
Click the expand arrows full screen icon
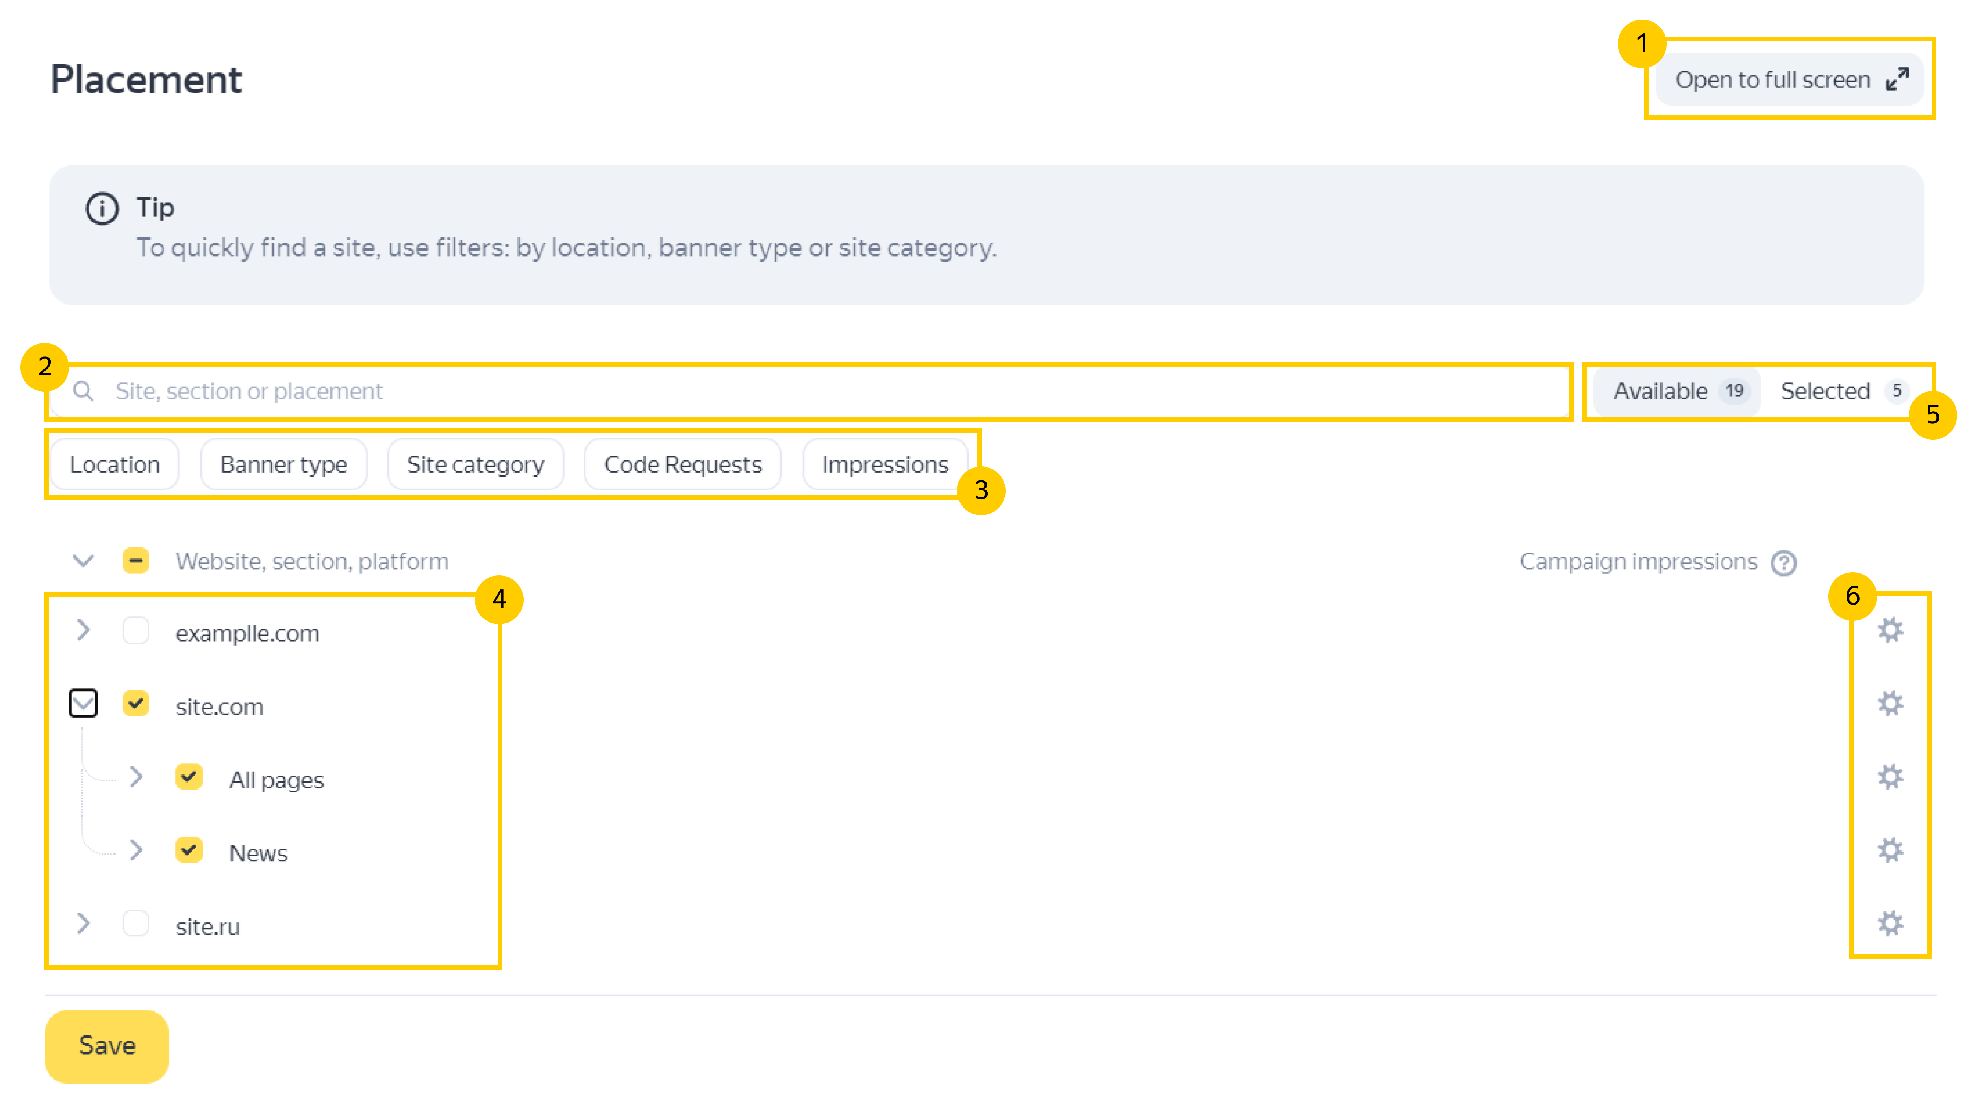(x=1897, y=79)
